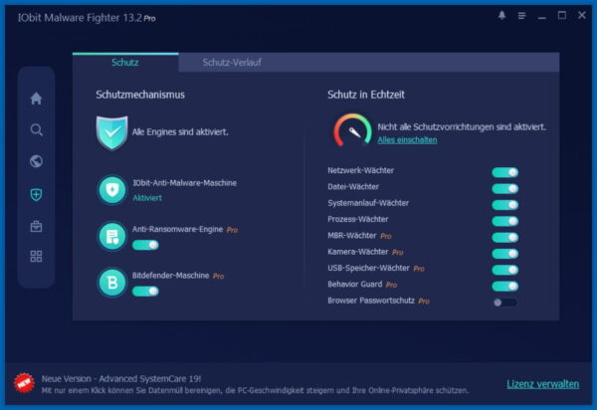Screen dimensions: 597x410
Task: Open the options menu icon in title bar
Action: coord(521,16)
